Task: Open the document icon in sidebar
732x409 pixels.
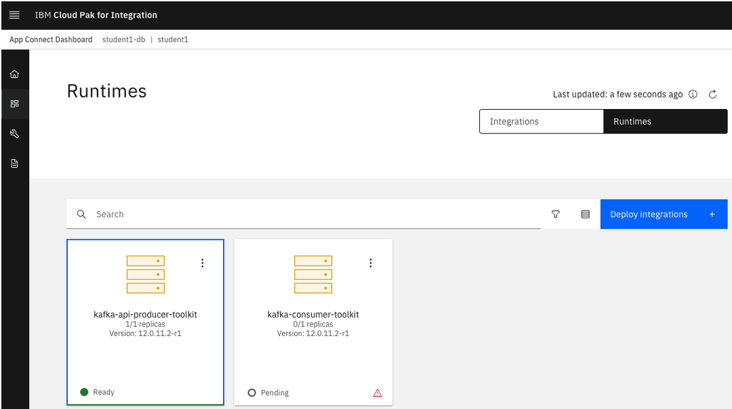Action: click(x=14, y=164)
